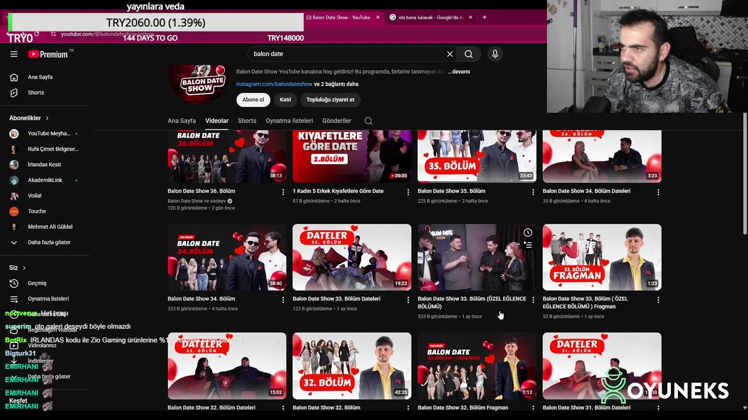This screenshot has width=748, height=420.
Task: Switch to 'ela bana kalacak' Google tab
Action: pyautogui.click(x=431, y=17)
